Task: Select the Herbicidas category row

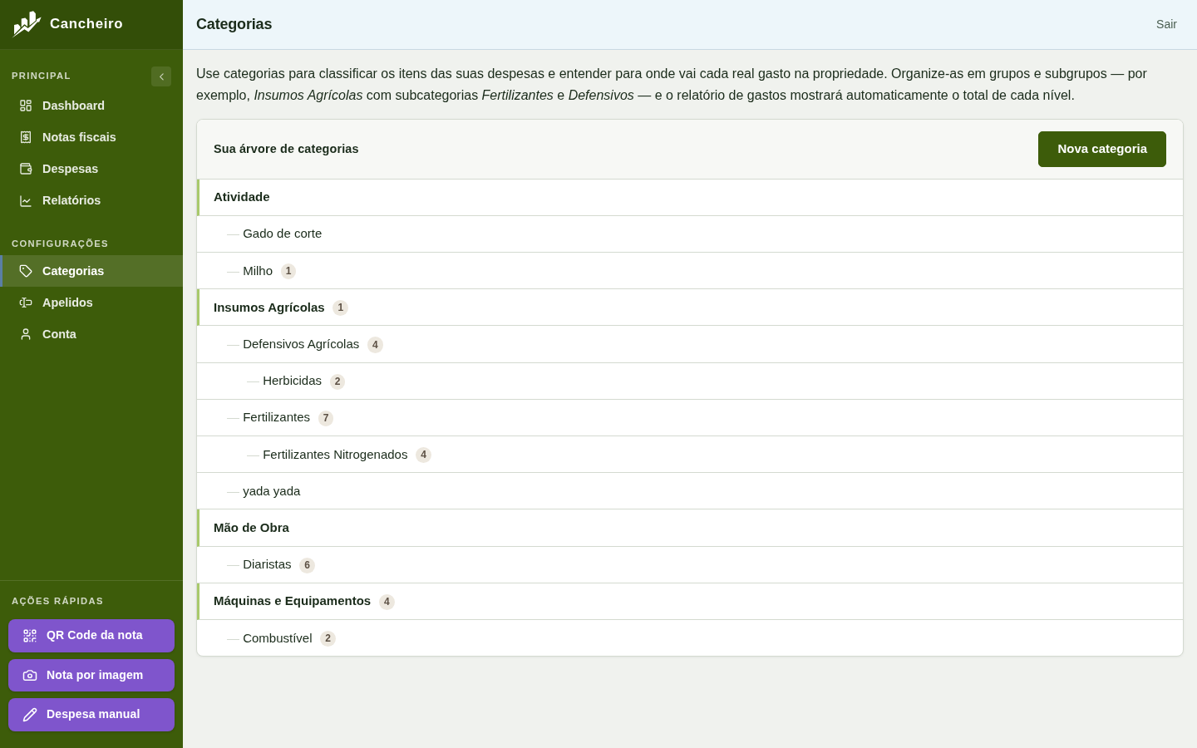Action: pos(690,381)
